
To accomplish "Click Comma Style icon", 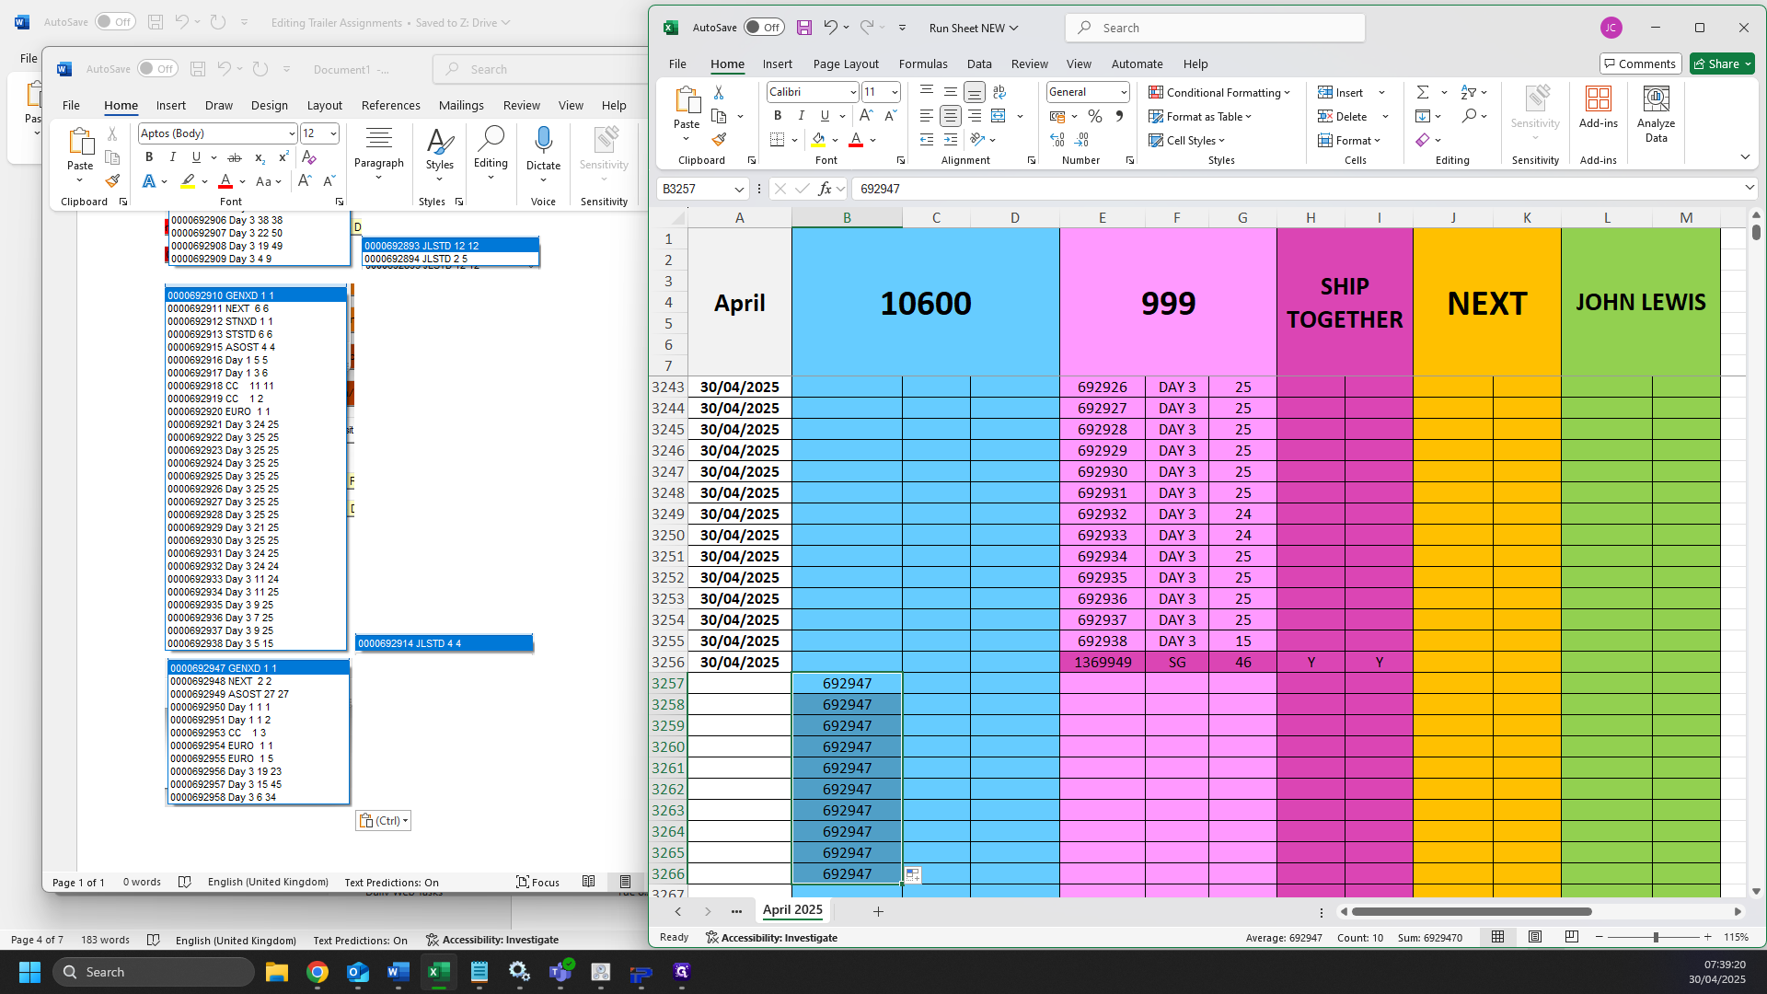I will point(1119,116).
